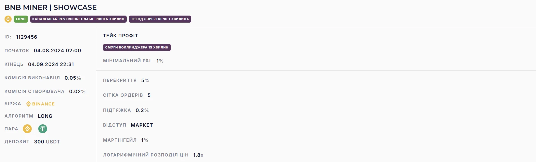Click the green LONG badge under the title

[x=21, y=19]
